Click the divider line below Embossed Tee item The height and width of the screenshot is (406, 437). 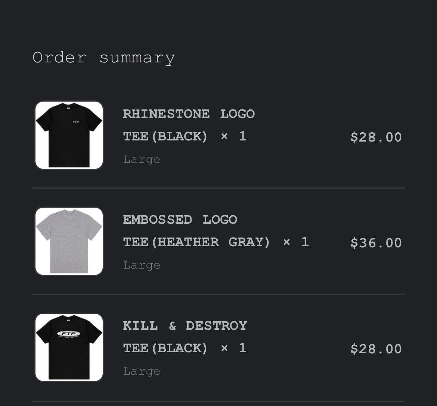218,294
